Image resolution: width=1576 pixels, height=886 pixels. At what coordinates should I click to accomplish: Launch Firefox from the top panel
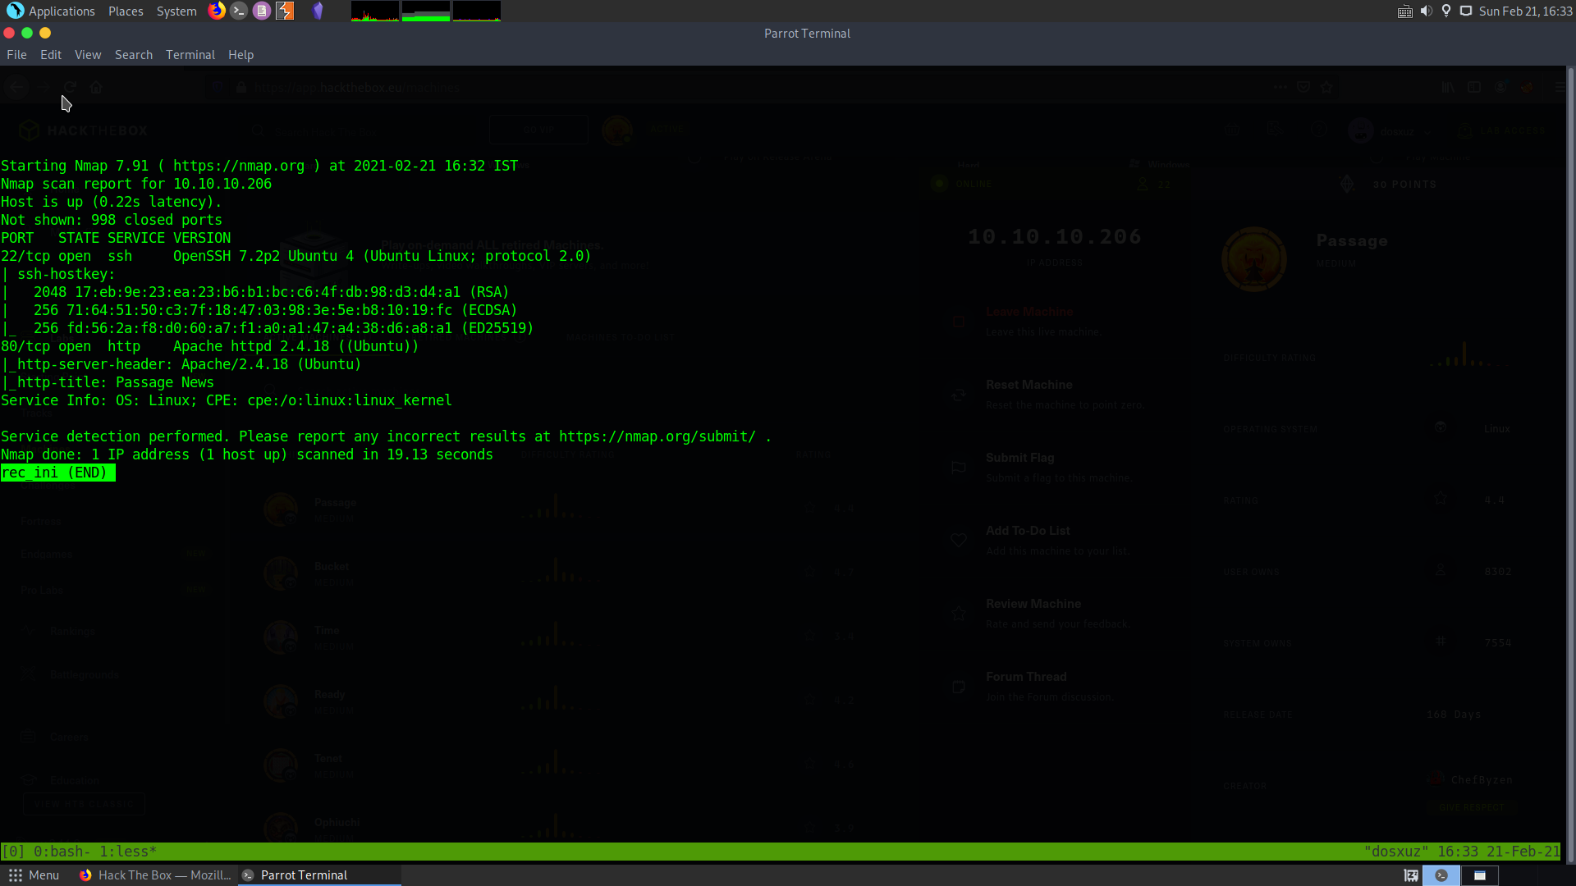(217, 11)
